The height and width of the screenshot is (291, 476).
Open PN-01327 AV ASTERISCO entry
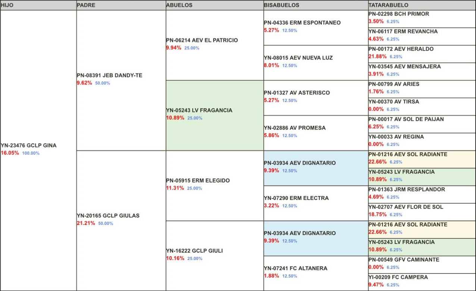[316, 98]
